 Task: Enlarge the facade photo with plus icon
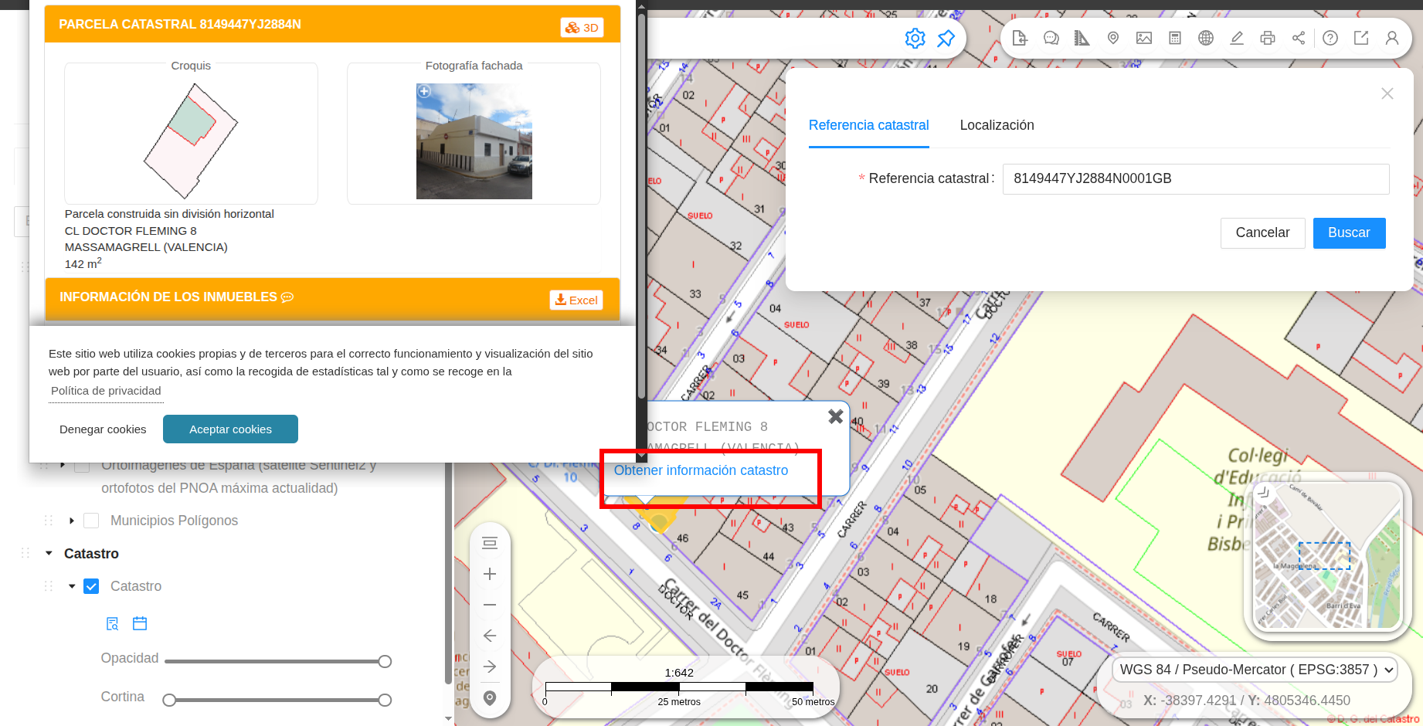pyautogui.click(x=424, y=91)
